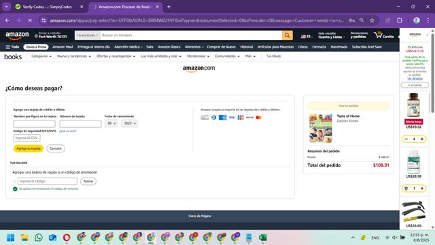The width and height of the screenshot is (435, 245).
Task: Show hidden system tray icons
Action: click(353, 238)
